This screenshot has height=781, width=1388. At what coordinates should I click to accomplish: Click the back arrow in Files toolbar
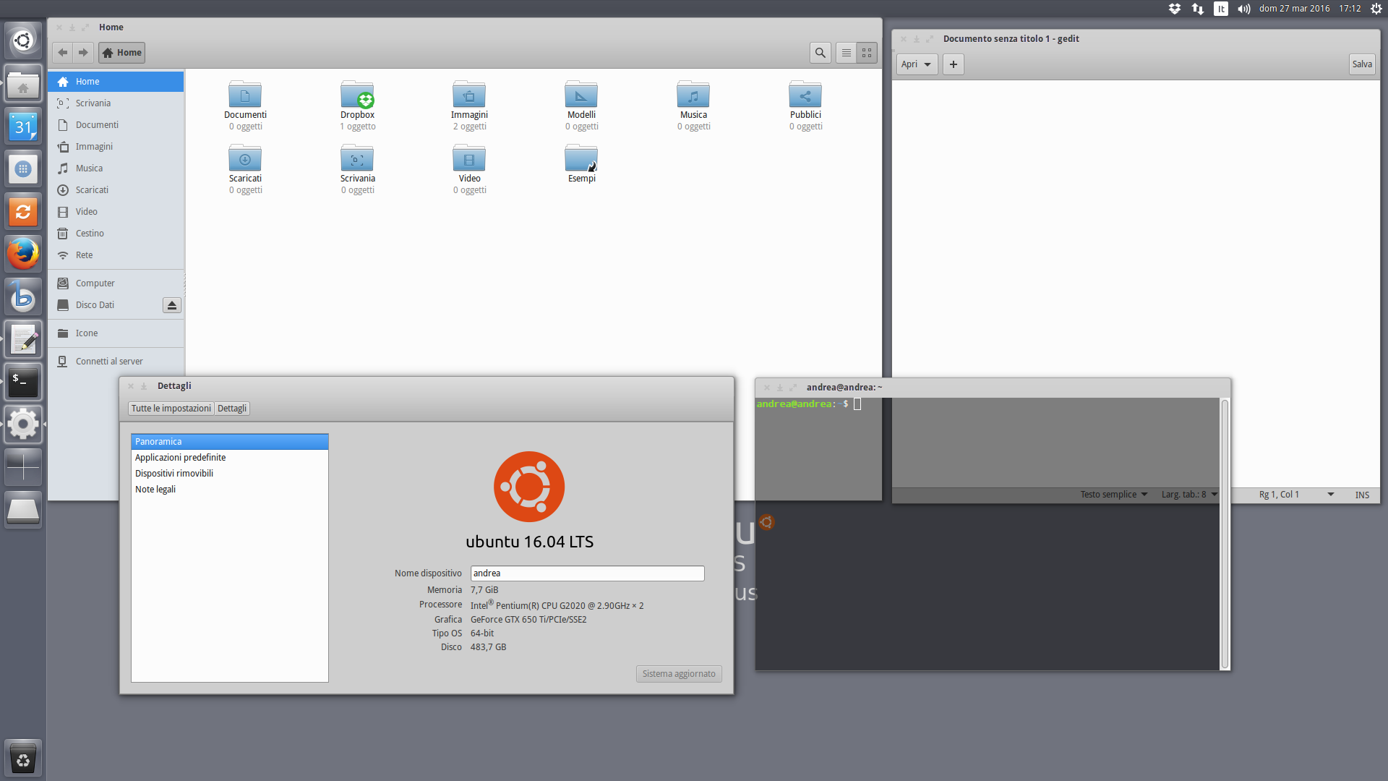[63, 53]
